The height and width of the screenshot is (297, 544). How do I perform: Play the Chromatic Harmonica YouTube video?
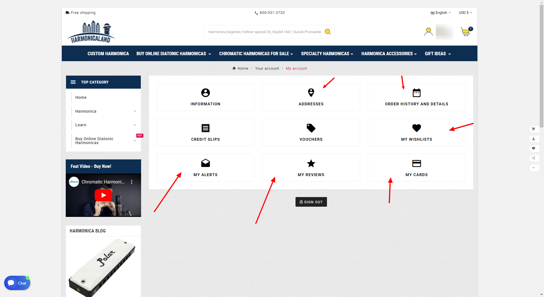coord(103,195)
